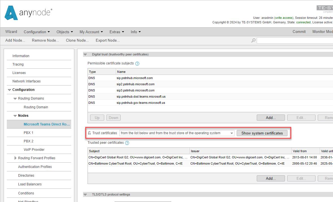
Task: Click Remove Node... in toolbar
Action: coord(45,41)
